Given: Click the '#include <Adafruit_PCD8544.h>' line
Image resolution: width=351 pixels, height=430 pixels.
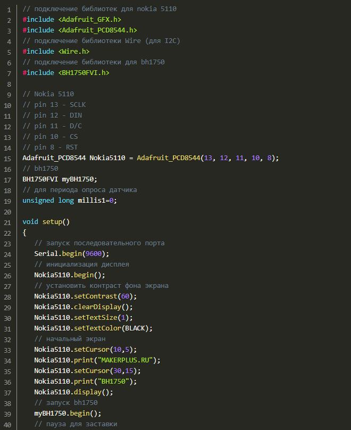Looking at the screenshot, I should (x=80, y=30).
